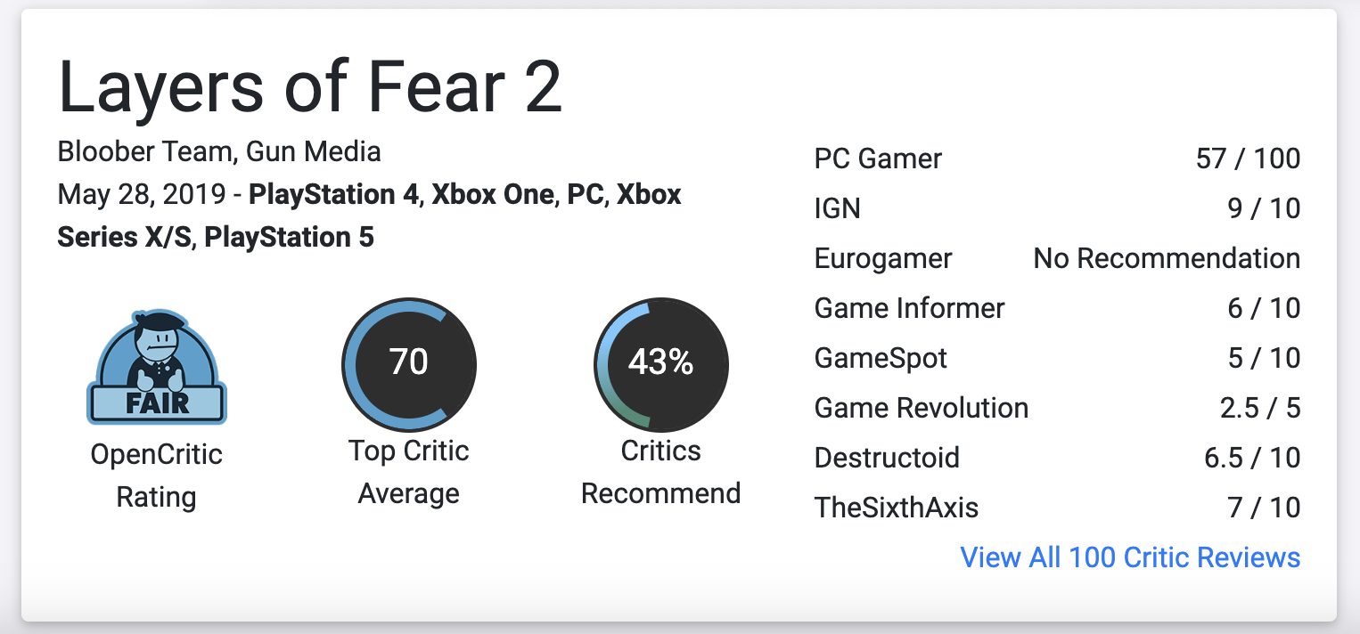Click the 43% Critics Recommend circle
This screenshot has width=1360, height=634.
(x=661, y=363)
